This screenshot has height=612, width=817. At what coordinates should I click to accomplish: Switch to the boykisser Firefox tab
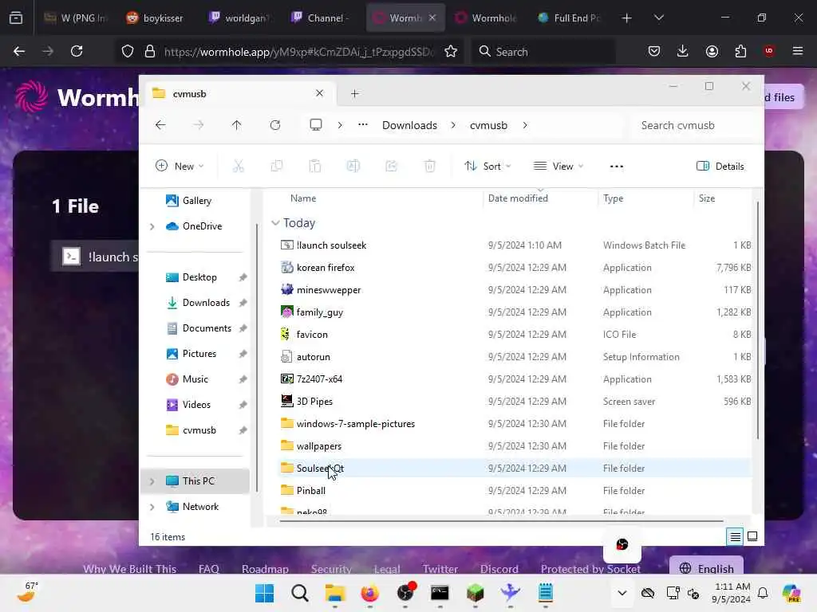156,18
